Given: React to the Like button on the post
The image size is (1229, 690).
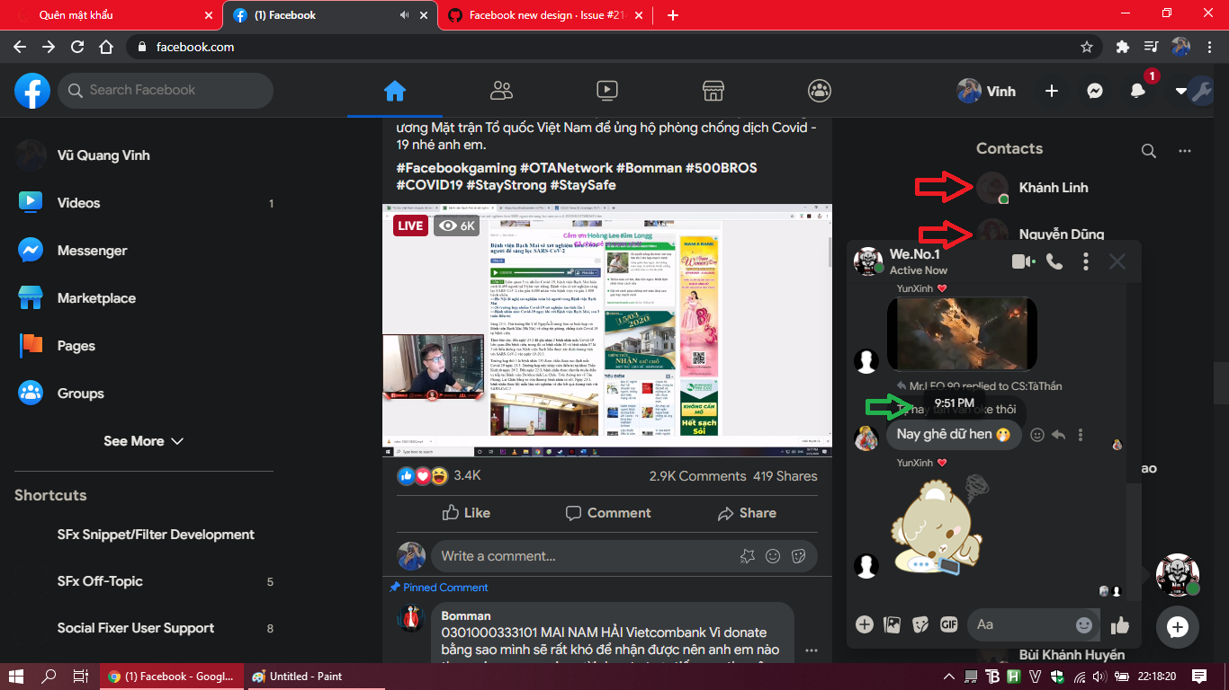Looking at the screenshot, I should coord(467,512).
